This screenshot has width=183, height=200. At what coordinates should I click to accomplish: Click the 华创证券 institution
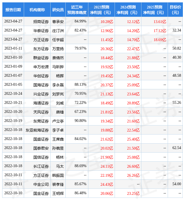[x=41, y=76]
